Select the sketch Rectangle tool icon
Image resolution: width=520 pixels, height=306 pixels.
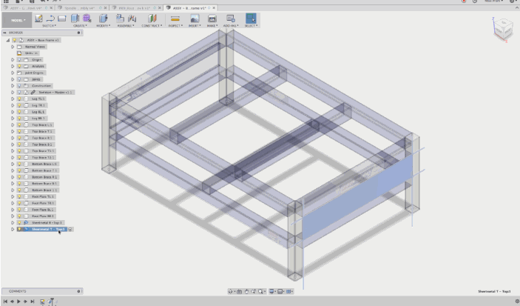click(62, 19)
